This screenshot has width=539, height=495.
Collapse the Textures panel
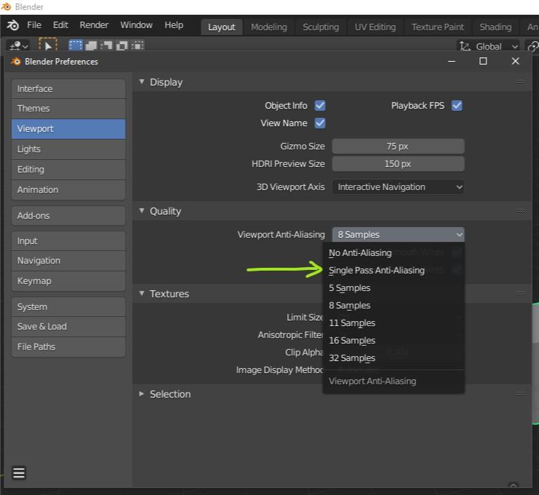click(x=142, y=293)
